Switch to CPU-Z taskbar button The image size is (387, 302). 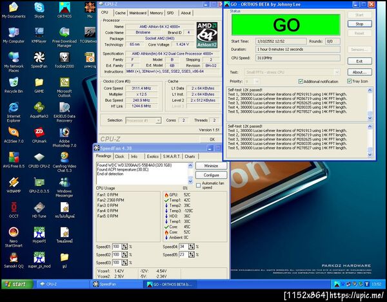[63, 284]
